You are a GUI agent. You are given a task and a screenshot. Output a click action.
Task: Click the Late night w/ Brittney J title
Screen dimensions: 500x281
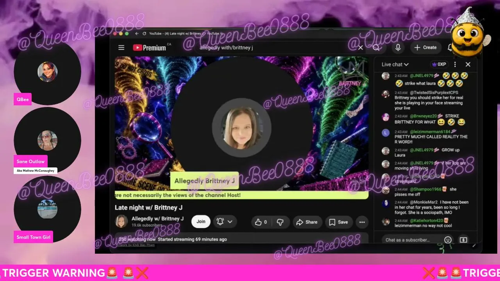(148, 208)
